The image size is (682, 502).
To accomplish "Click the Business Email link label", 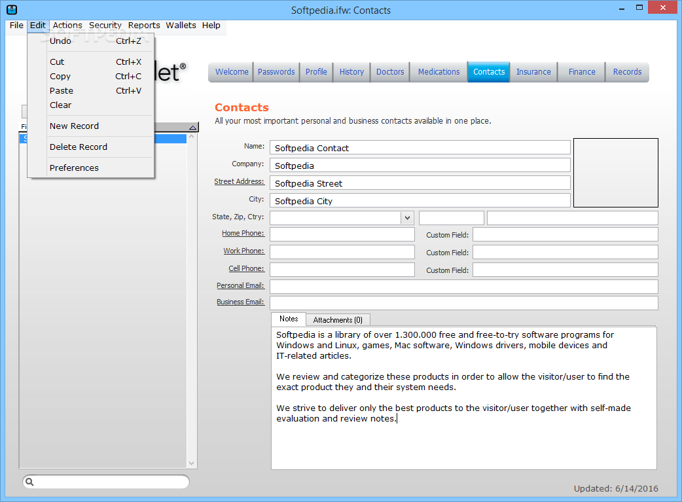I will pyautogui.click(x=240, y=302).
